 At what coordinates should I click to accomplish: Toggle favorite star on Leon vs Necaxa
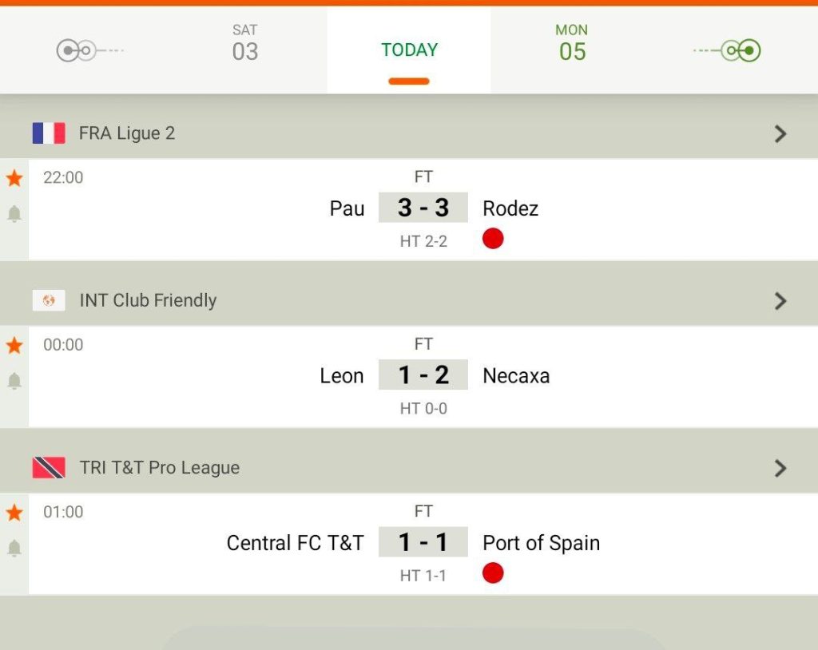pyautogui.click(x=14, y=345)
